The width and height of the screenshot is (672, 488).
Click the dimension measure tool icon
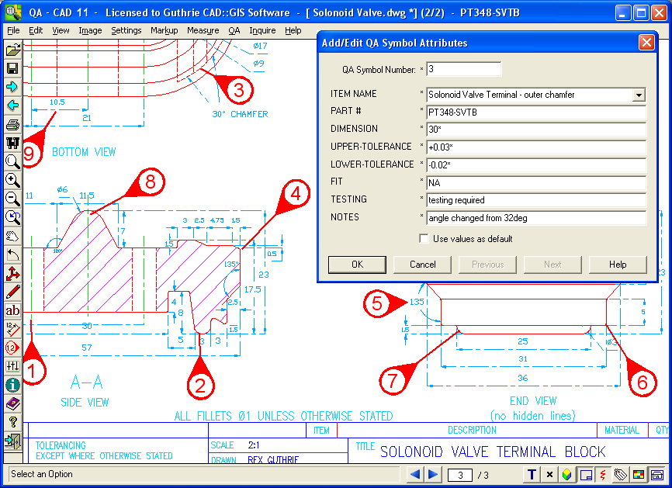pyautogui.click(x=13, y=329)
